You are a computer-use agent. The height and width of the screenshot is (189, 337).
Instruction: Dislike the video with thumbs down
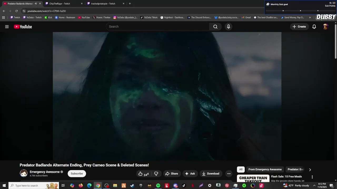click(x=156, y=174)
